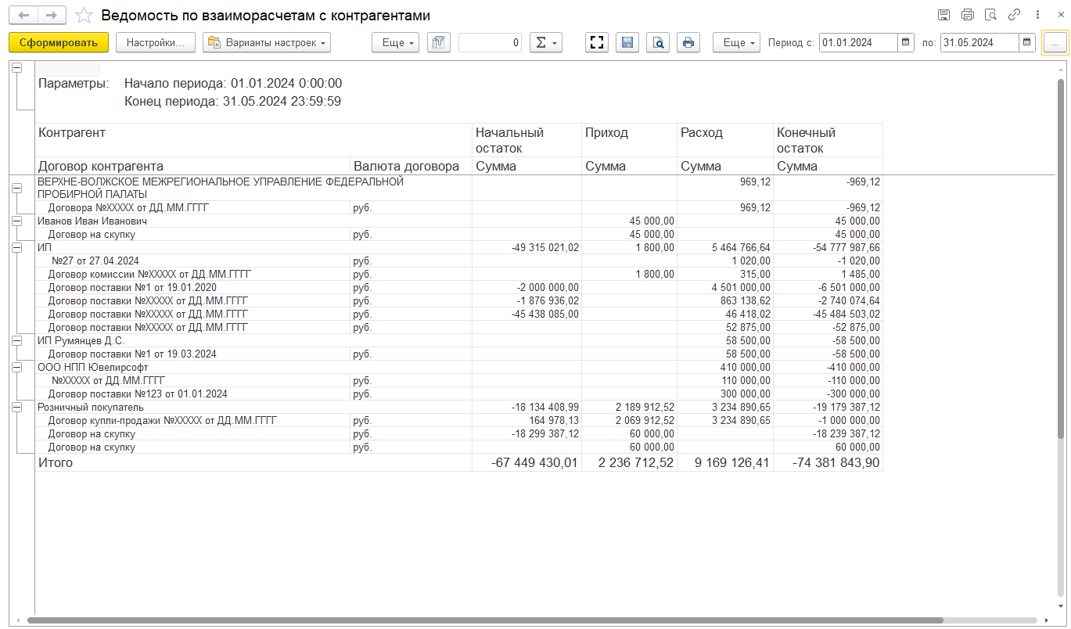Select the Приход header cell
The width and height of the screenshot is (1071, 629).
click(629, 140)
